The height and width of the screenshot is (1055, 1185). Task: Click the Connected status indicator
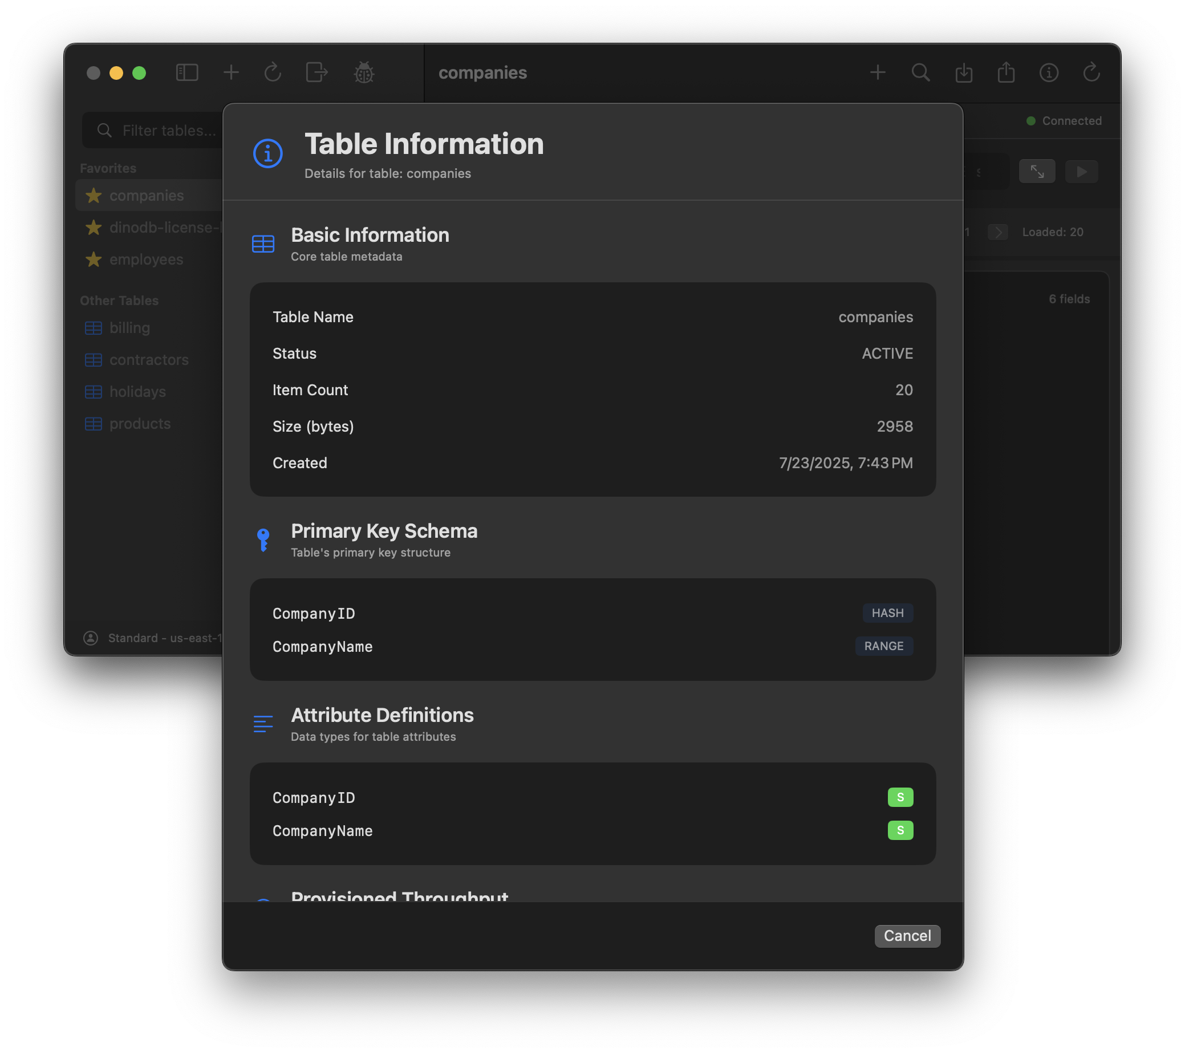click(x=1064, y=120)
